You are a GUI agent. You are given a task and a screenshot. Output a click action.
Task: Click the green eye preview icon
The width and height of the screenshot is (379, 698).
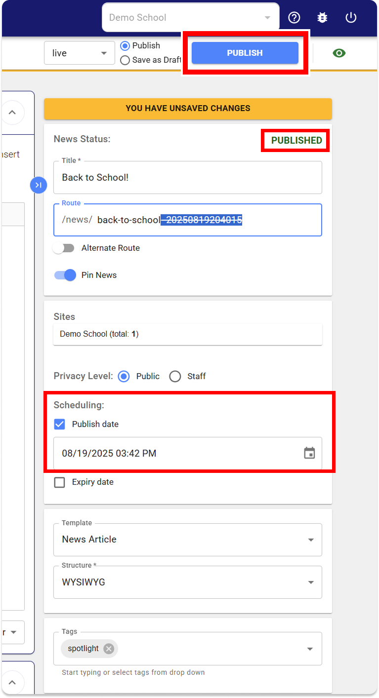(x=339, y=53)
